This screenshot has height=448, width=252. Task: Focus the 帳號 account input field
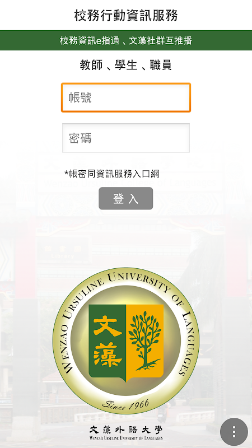(125, 97)
